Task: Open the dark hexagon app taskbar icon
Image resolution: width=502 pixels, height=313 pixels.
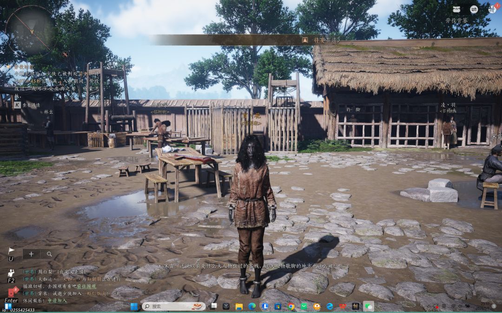Action: click(x=226, y=307)
